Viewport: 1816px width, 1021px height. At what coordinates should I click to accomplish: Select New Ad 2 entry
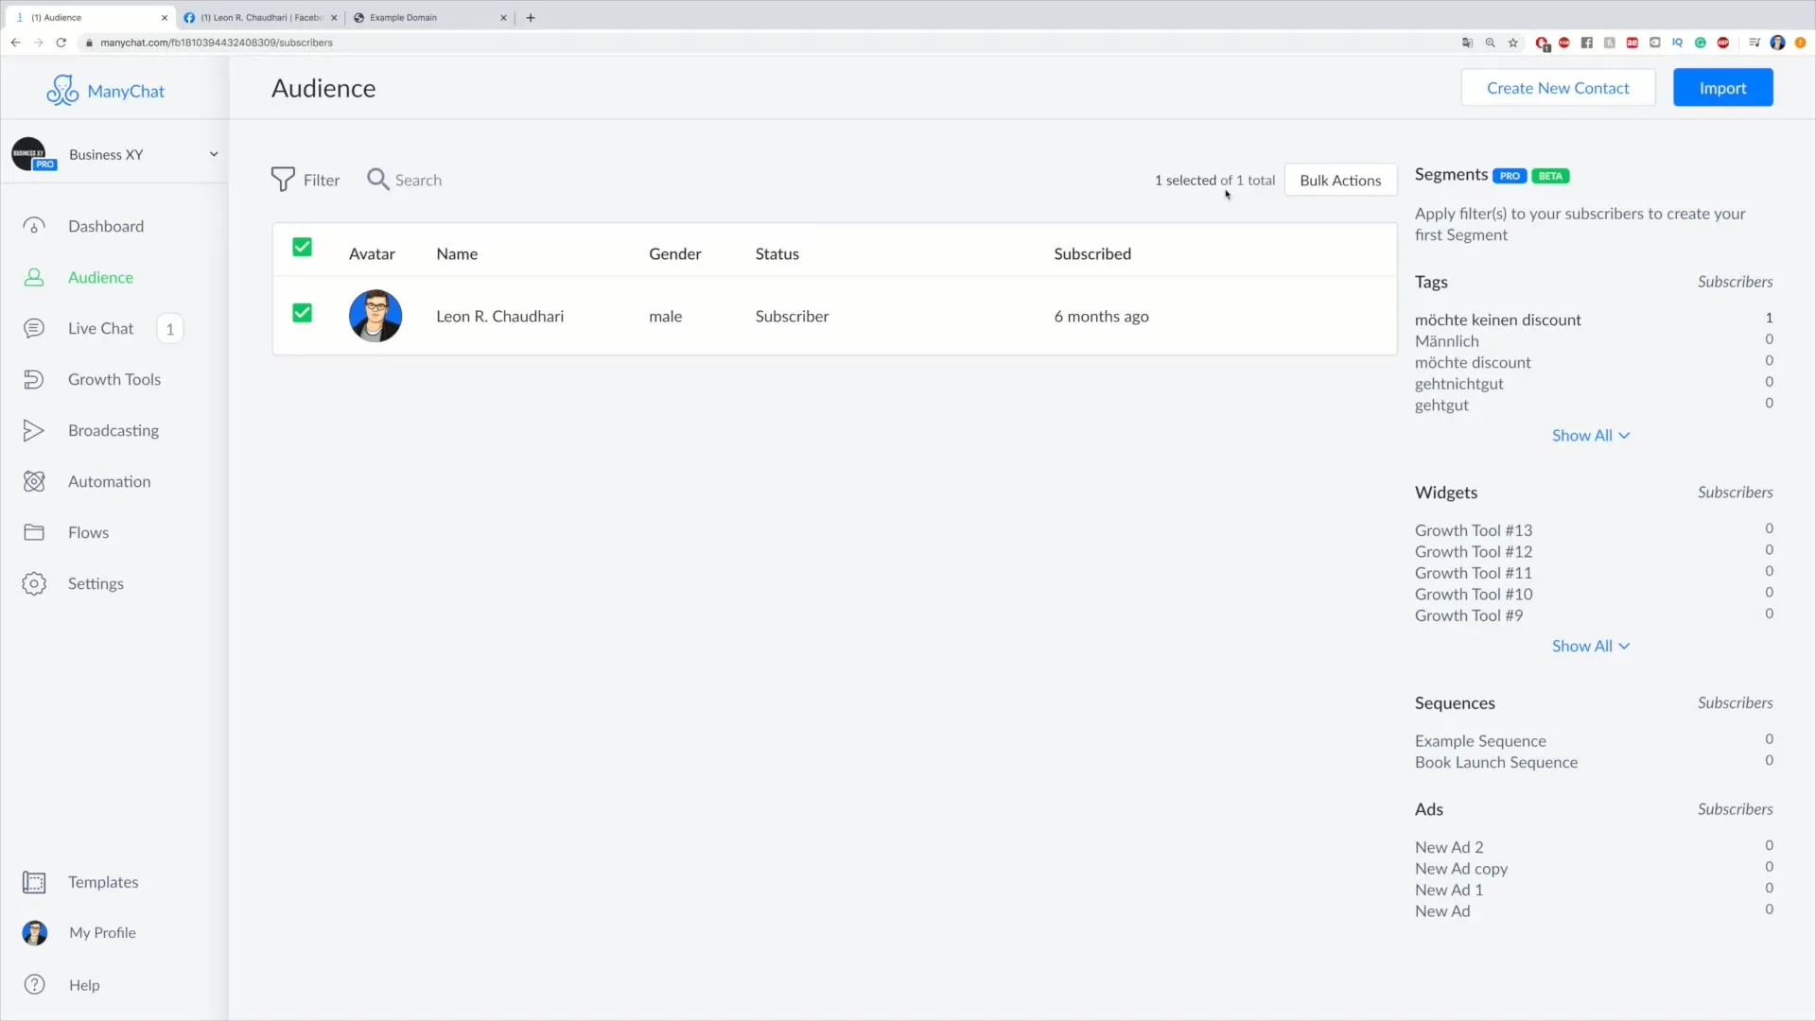coord(1449,847)
